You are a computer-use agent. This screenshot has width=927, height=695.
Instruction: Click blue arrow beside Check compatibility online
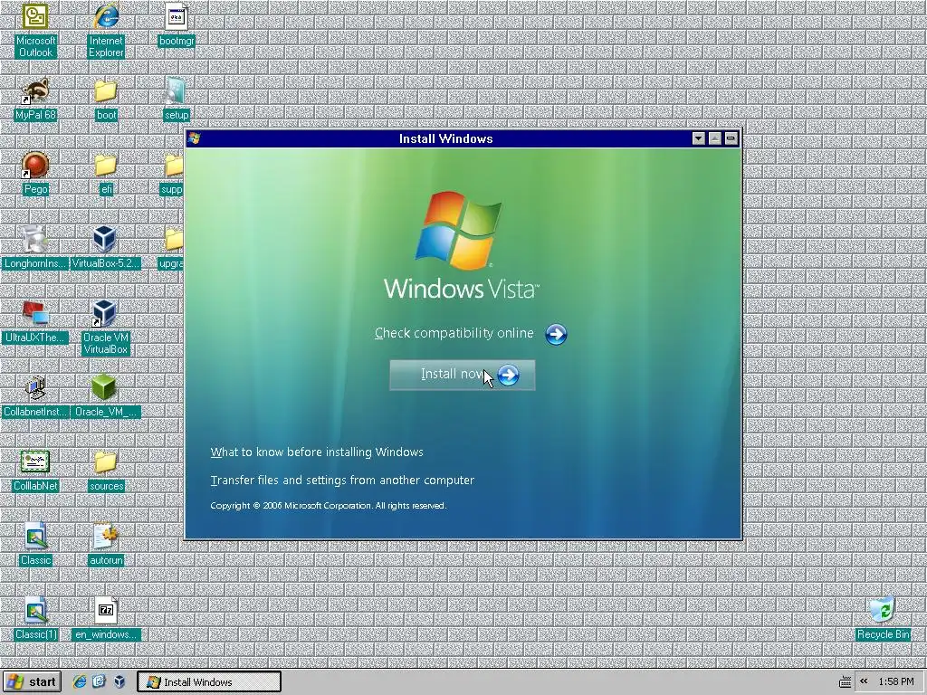click(556, 335)
